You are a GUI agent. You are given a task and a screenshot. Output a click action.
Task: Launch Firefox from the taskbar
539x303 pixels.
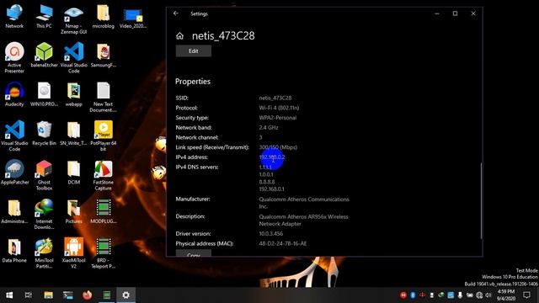point(87,295)
